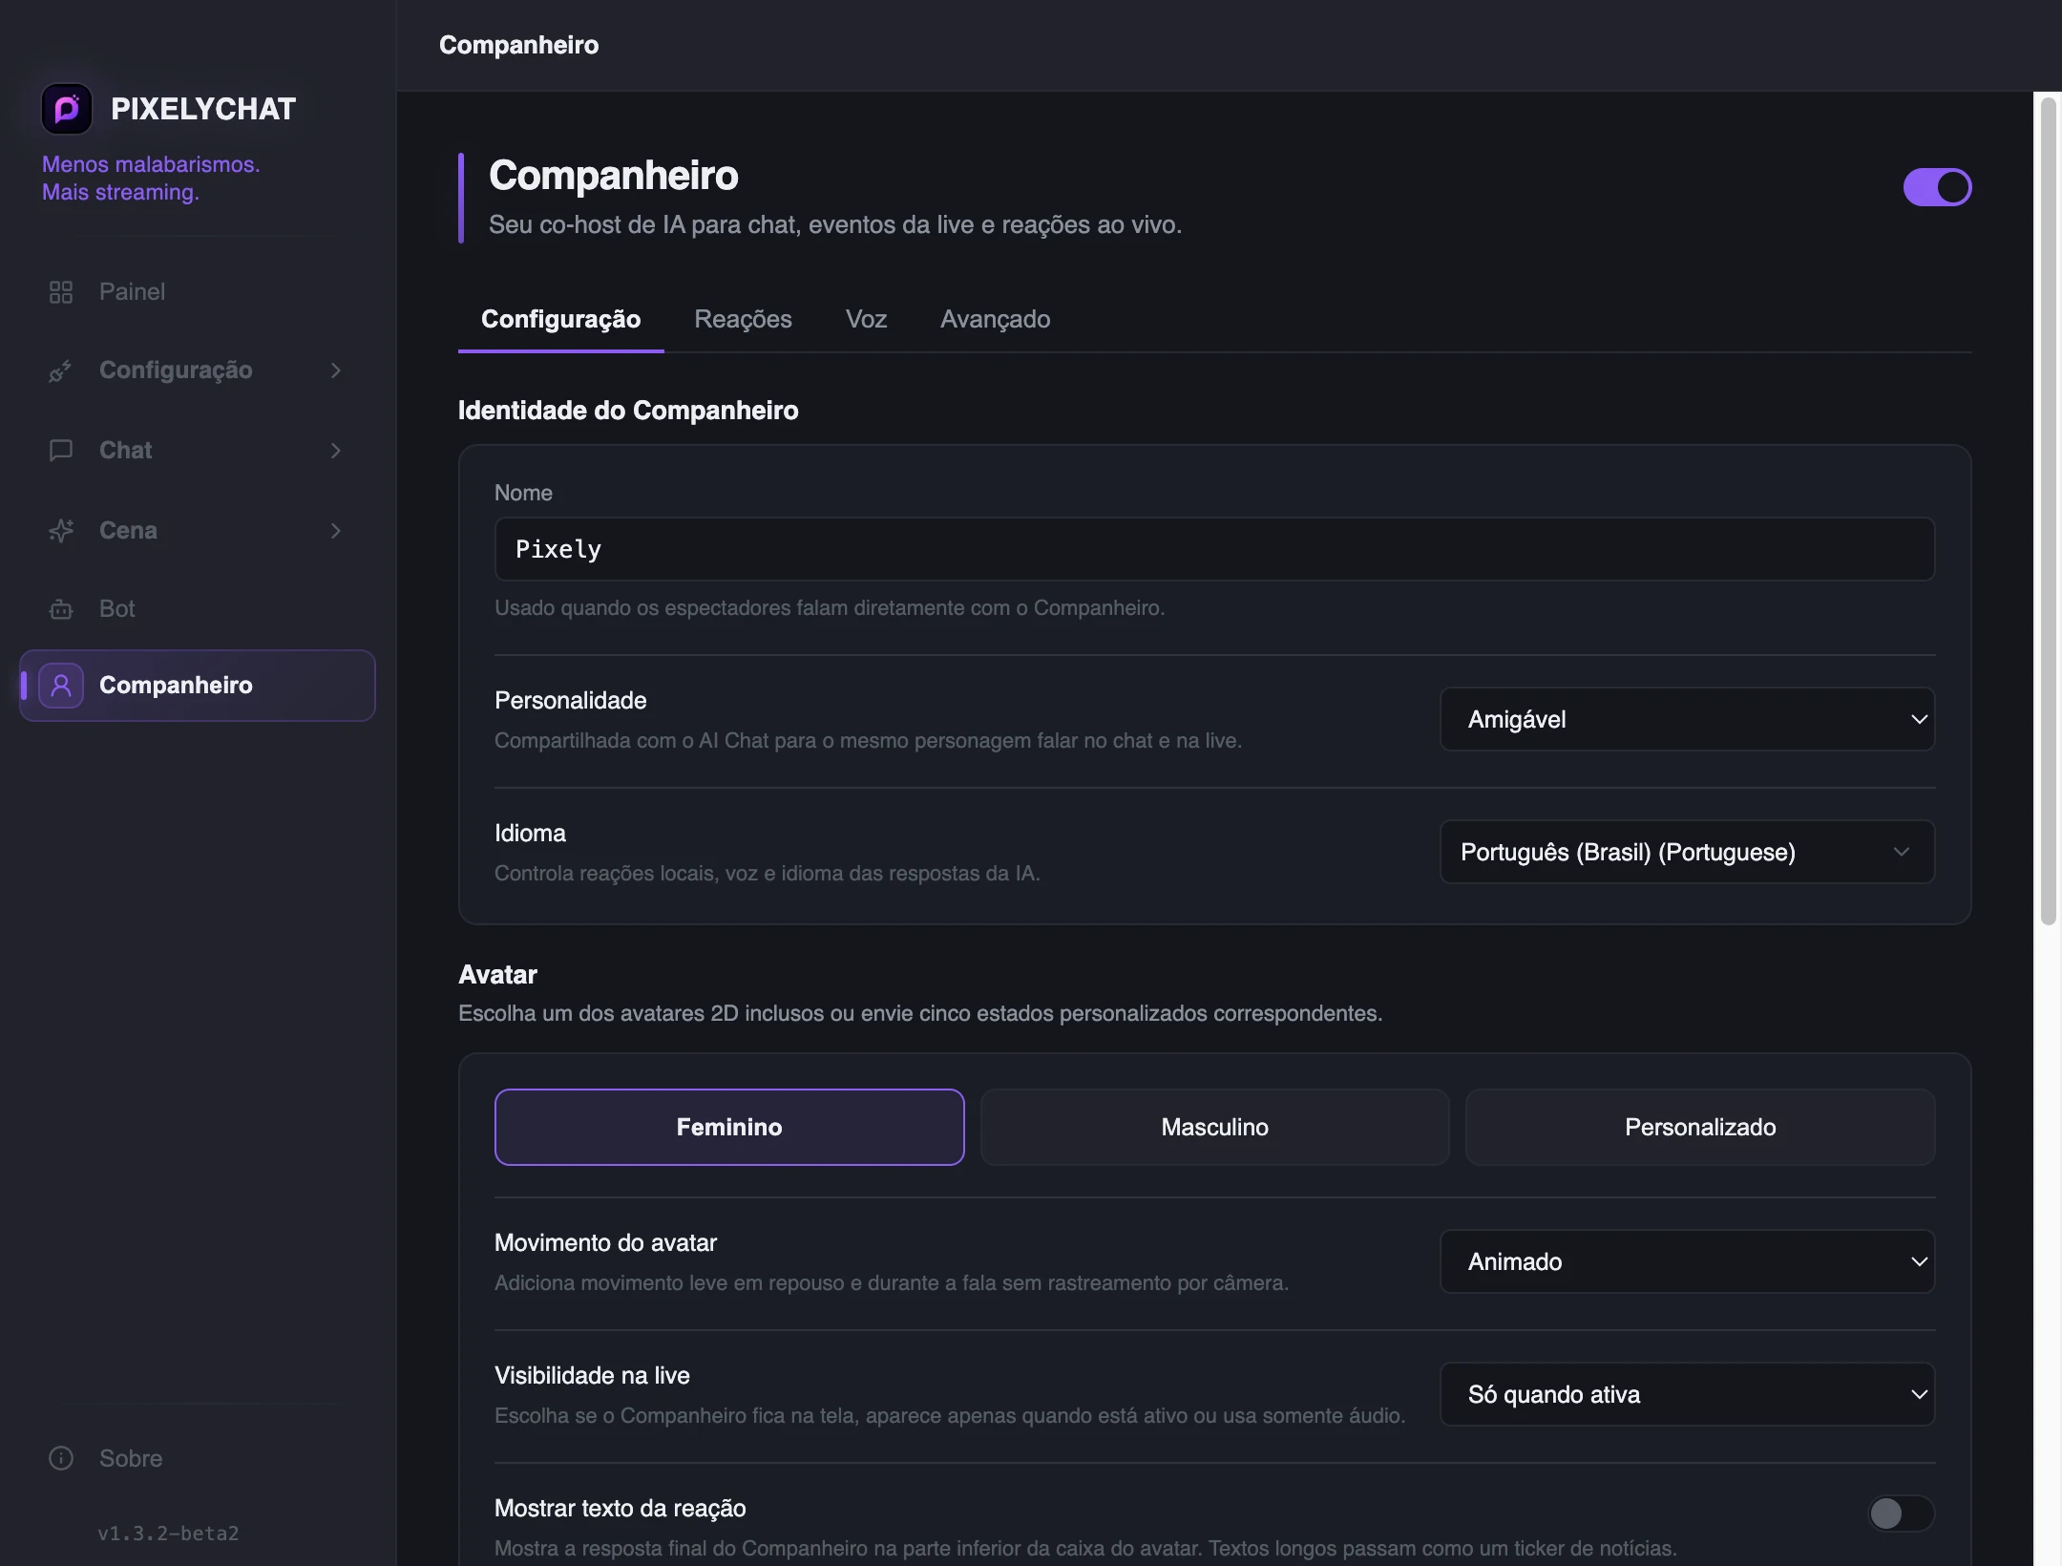This screenshot has height=1566, width=2062.
Task: Open the Visibilidade na live dropdown
Action: (1687, 1394)
